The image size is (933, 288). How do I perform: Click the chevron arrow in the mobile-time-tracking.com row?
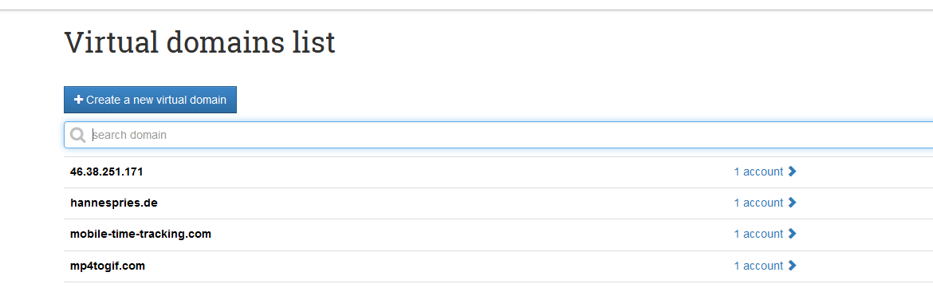pyautogui.click(x=792, y=234)
